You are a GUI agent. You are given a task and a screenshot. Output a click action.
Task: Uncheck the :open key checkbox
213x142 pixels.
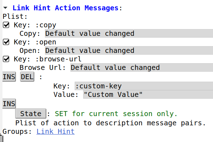click(x=6, y=42)
